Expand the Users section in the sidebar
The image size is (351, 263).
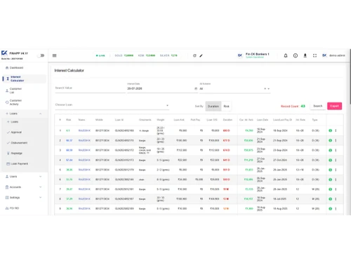point(23,177)
